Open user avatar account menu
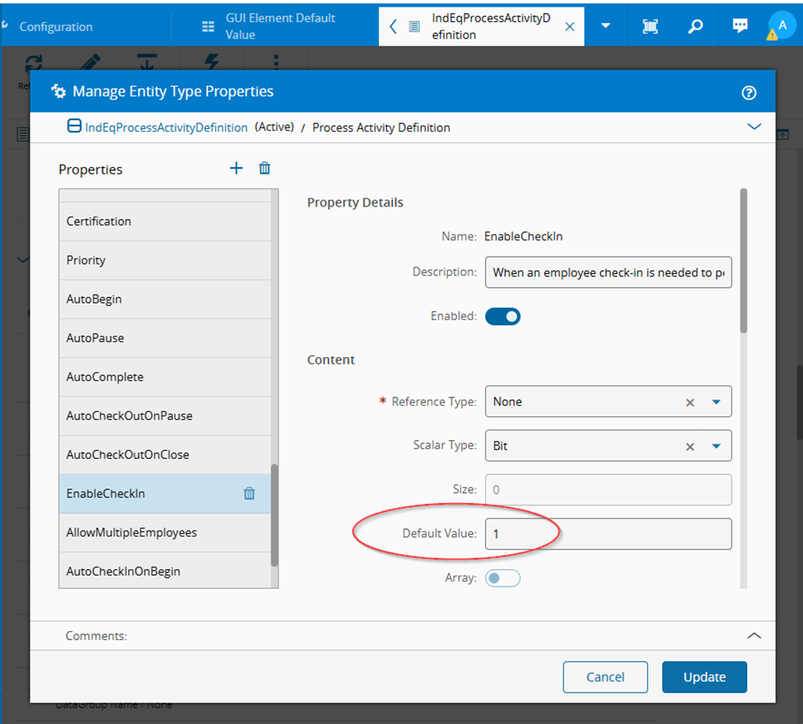 pyautogui.click(x=781, y=25)
